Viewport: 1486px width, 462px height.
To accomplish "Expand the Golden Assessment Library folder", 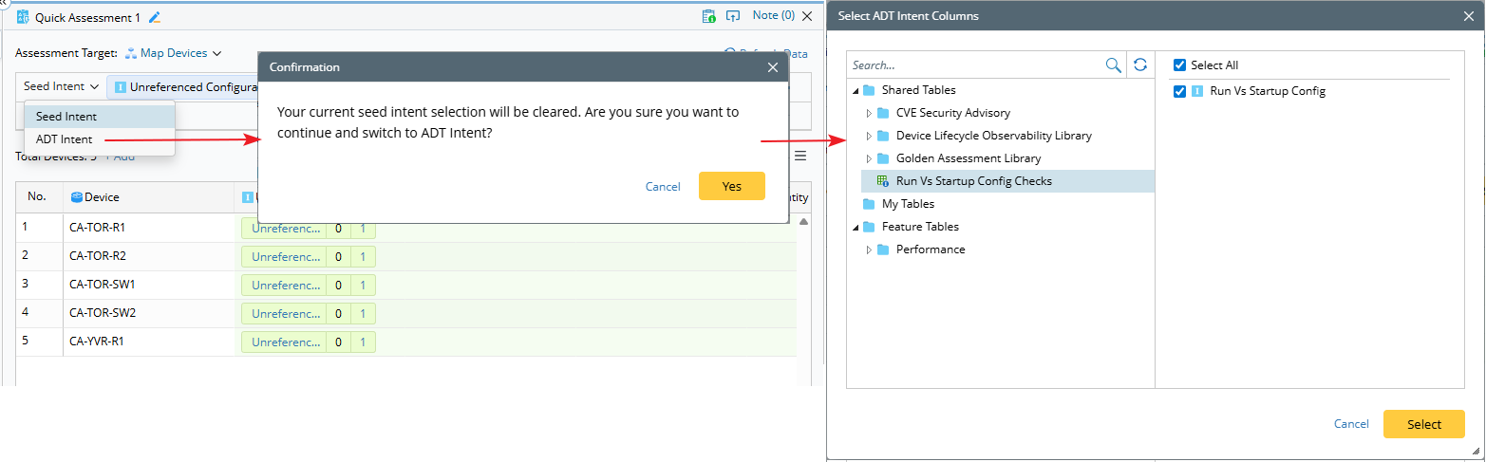I will click(x=868, y=158).
